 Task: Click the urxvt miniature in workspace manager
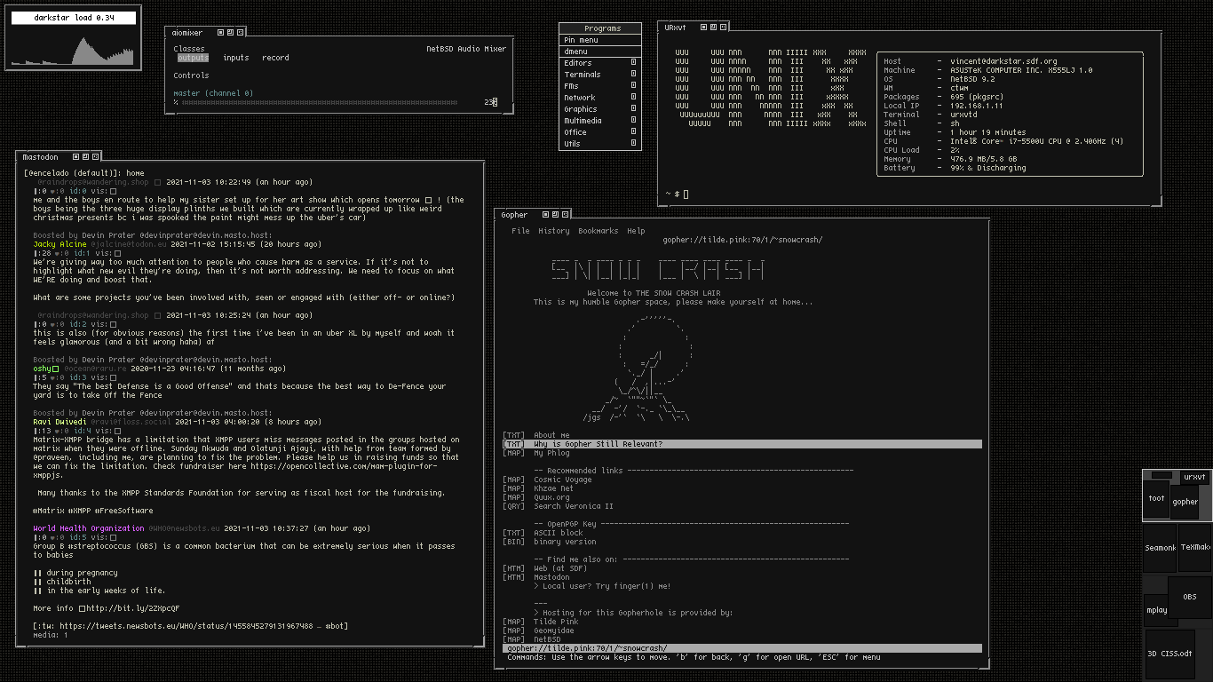click(x=1194, y=478)
